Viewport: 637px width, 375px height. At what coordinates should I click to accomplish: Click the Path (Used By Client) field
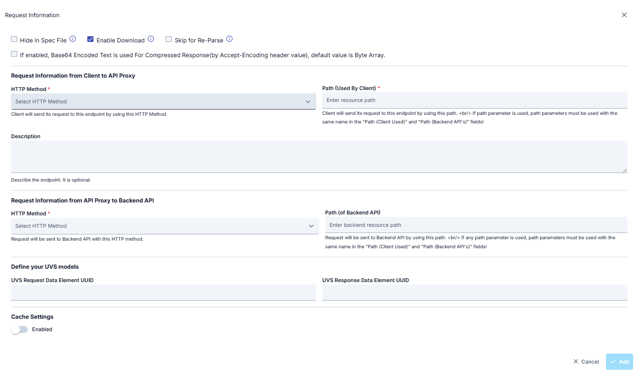(x=474, y=100)
